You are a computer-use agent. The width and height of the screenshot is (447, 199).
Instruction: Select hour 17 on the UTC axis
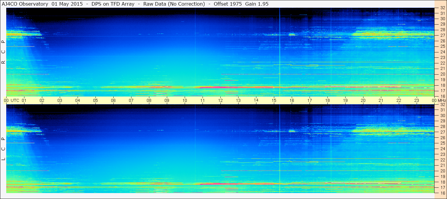(310, 100)
